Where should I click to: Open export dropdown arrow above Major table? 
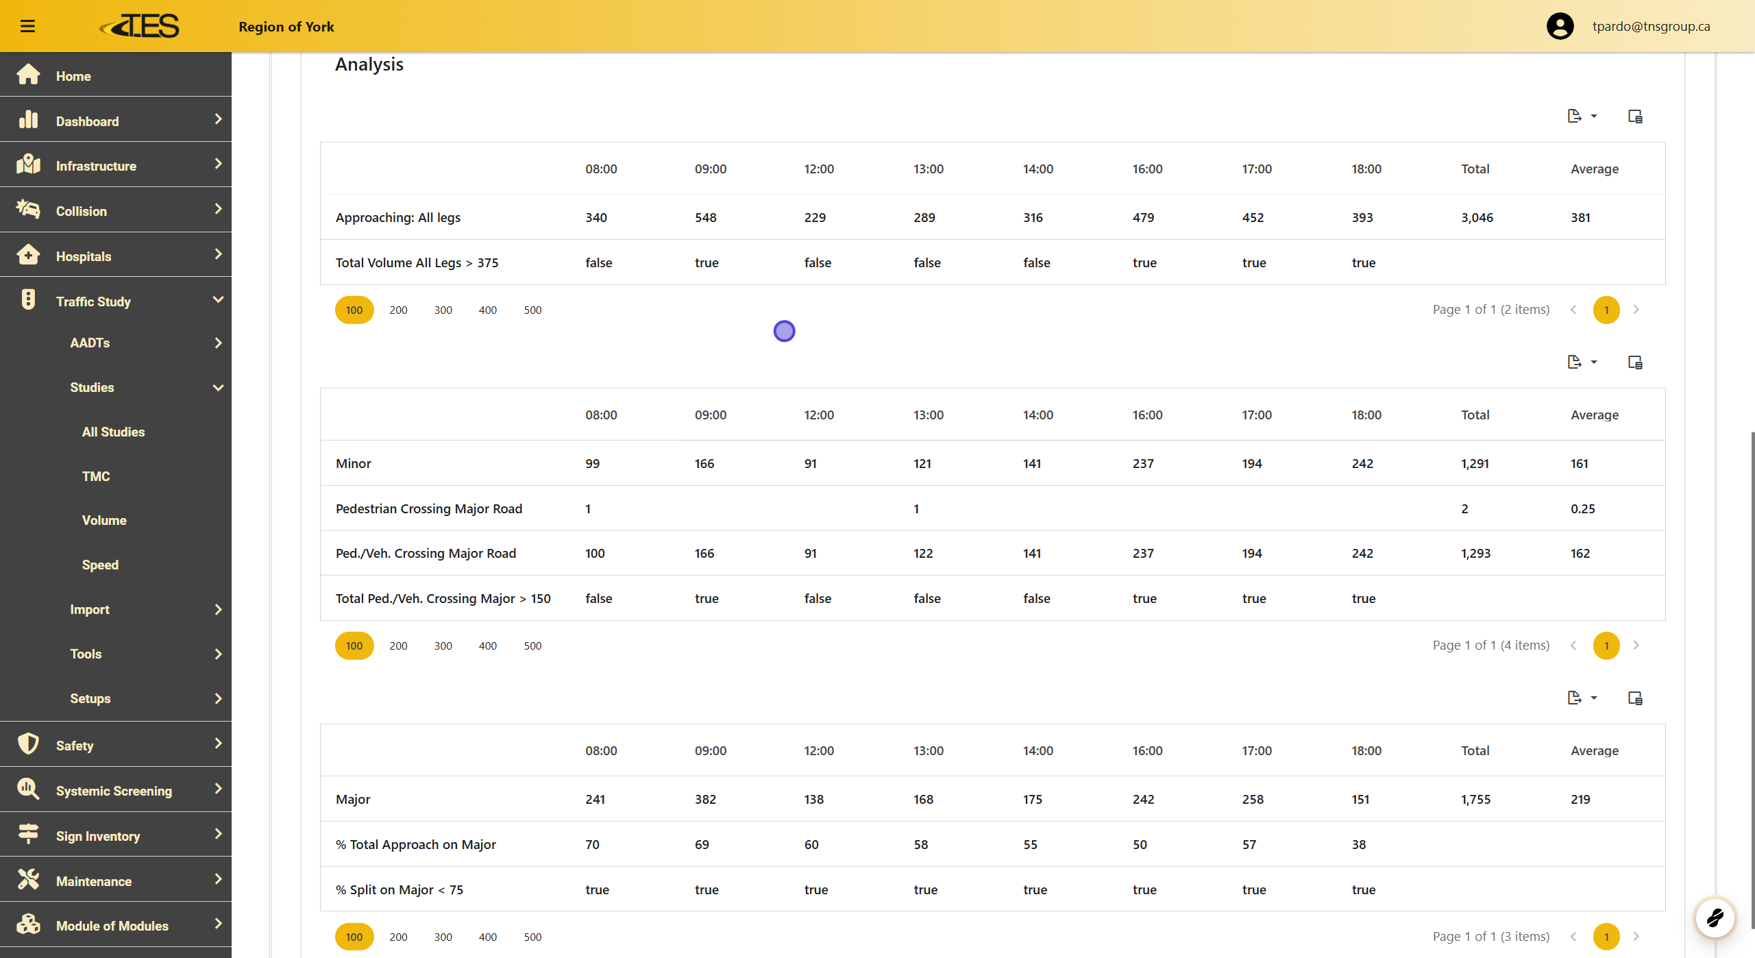coord(1594,698)
